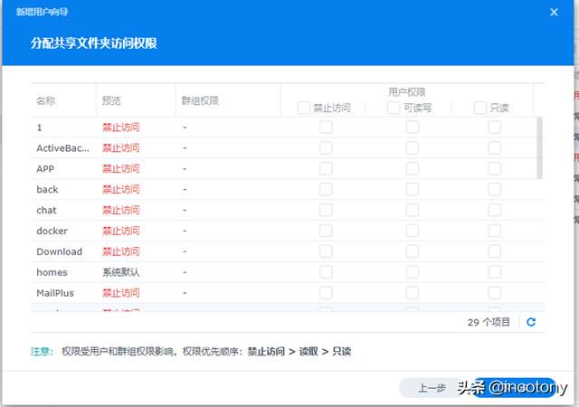Check 可读写 for APP folder

point(413,168)
